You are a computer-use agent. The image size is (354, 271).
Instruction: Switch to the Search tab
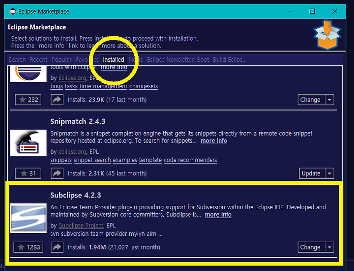(x=17, y=60)
